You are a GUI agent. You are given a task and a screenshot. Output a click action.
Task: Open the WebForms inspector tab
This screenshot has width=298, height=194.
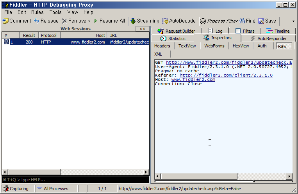214,46
